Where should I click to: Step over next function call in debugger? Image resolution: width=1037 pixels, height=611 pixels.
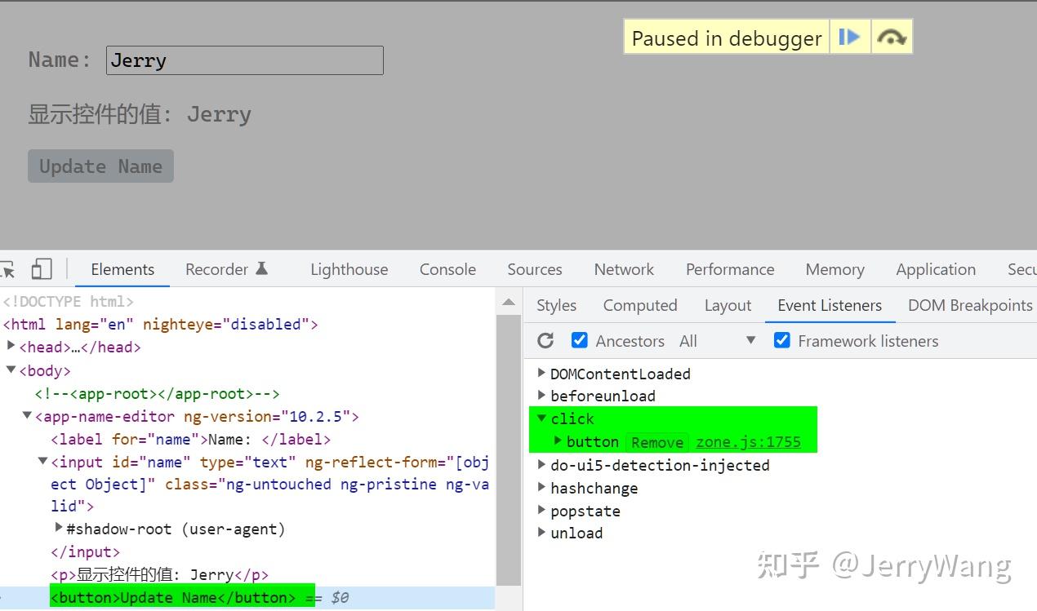(x=891, y=36)
